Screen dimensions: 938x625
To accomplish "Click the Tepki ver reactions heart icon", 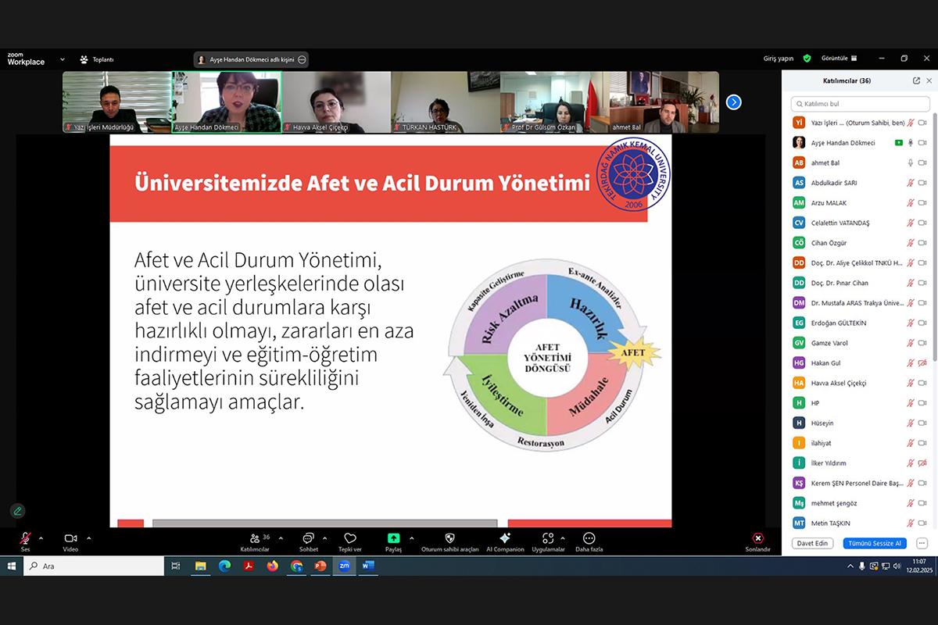I will 350,538.
